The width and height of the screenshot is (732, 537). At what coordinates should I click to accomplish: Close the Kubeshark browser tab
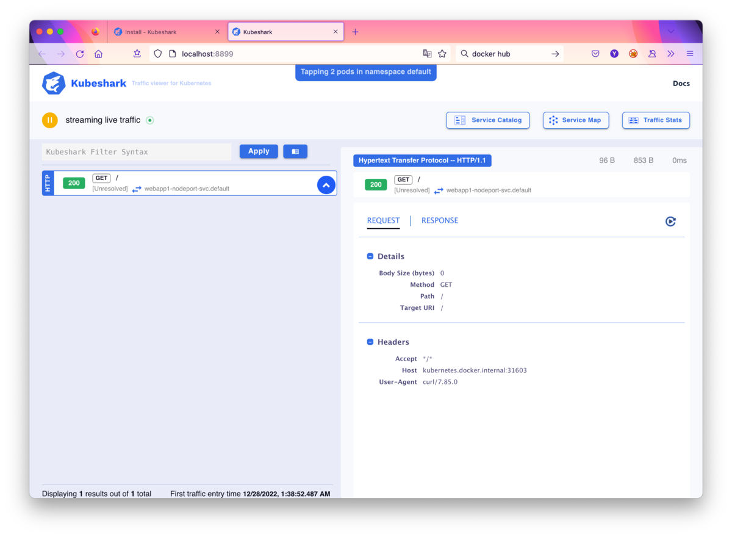pyautogui.click(x=335, y=32)
